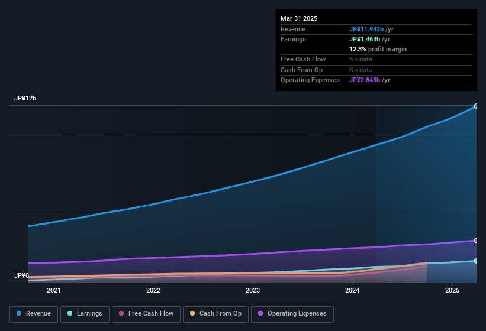Click the JP¥1.464b earnings value
This screenshot has width=486, height=331.
click(x=365, y=39)
